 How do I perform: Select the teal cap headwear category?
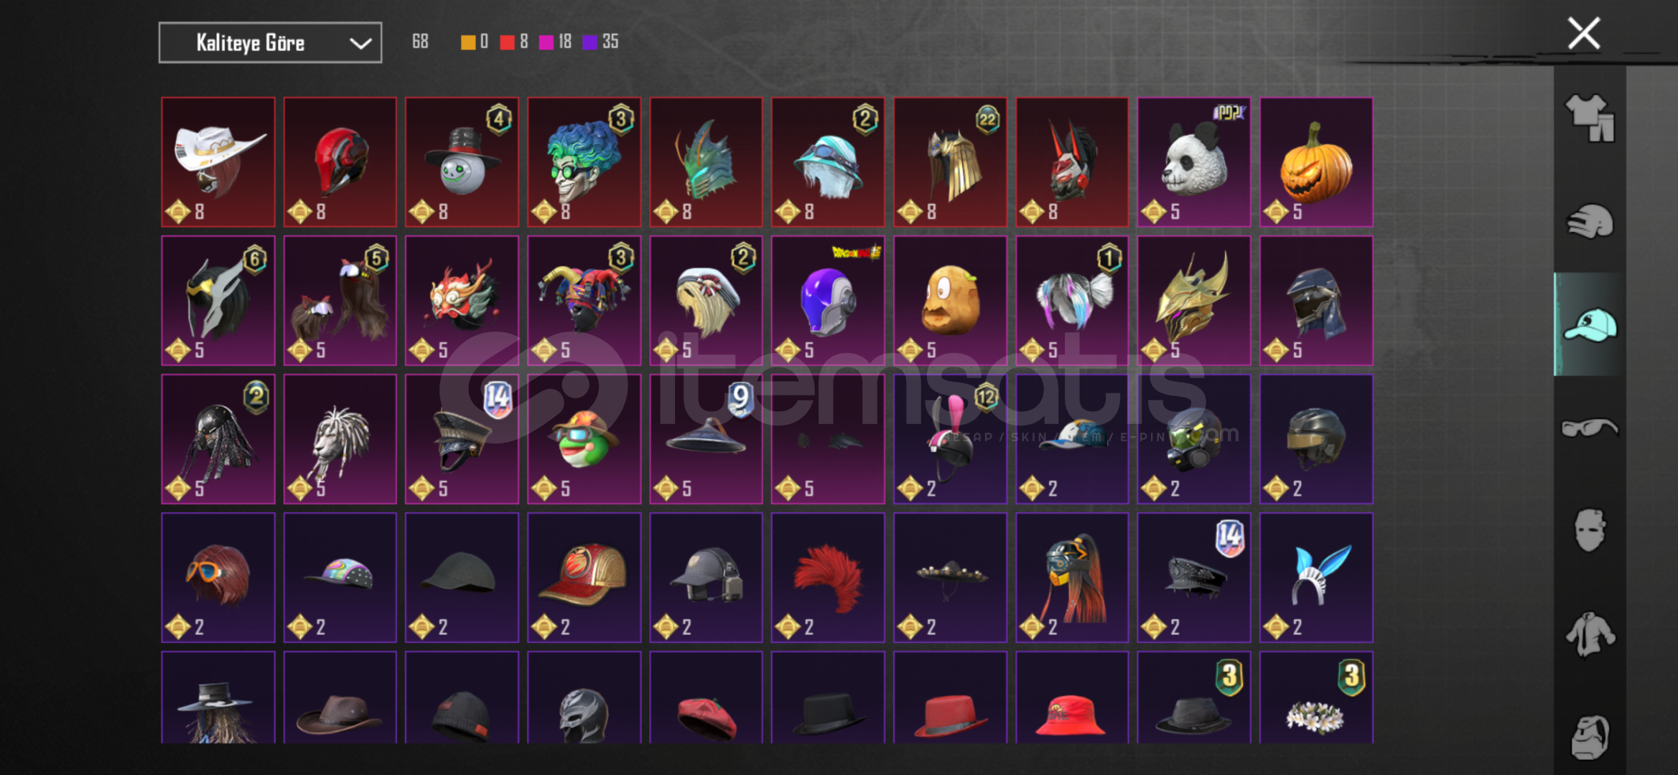1590,324
